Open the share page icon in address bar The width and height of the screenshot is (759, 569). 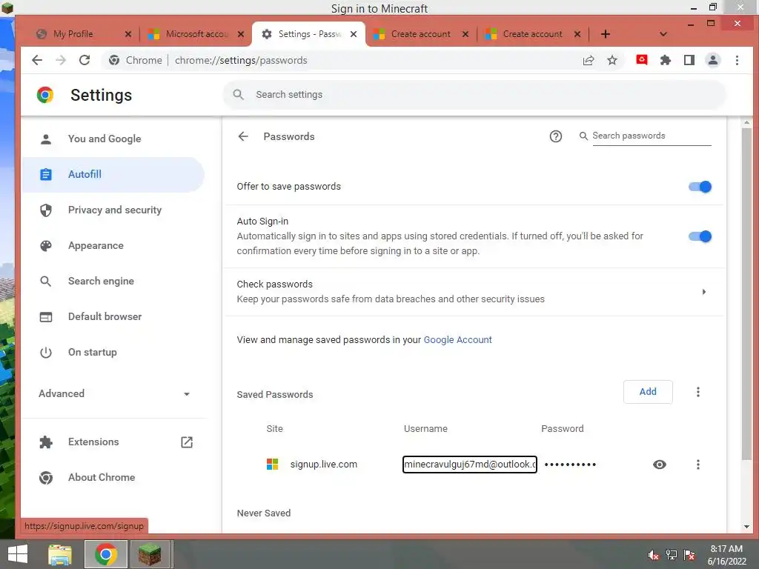tap(589, 61)
